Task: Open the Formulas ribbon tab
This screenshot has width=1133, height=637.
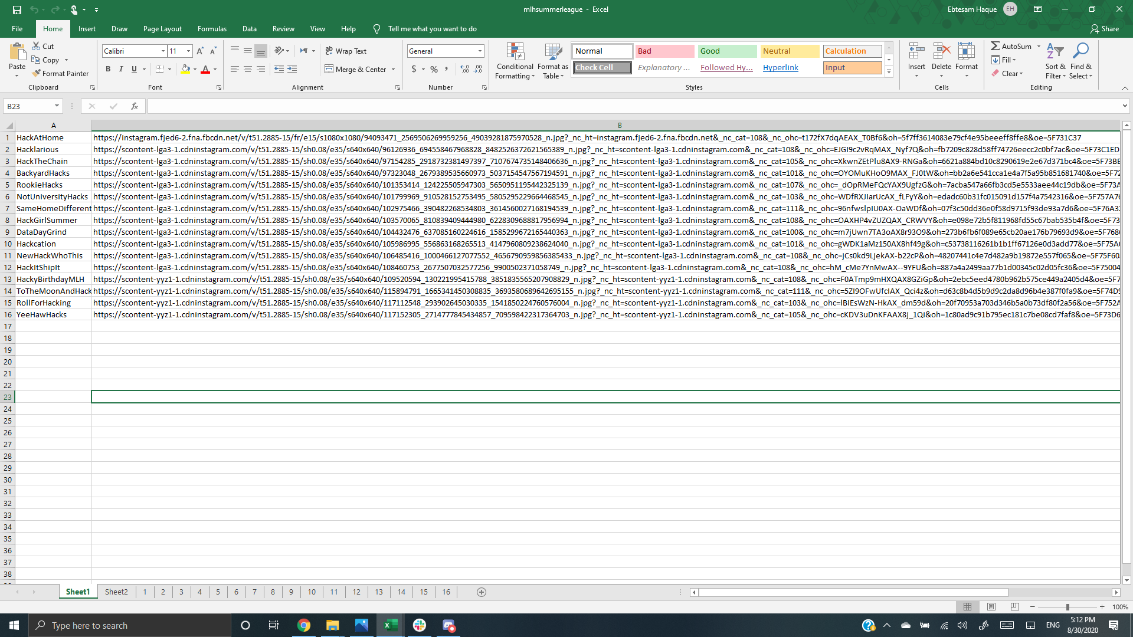Action: coord(212,28)
